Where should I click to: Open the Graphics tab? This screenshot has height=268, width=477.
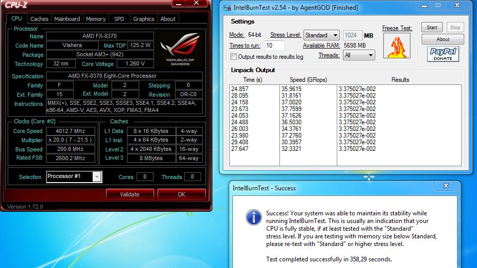click(x=144, y=19)
